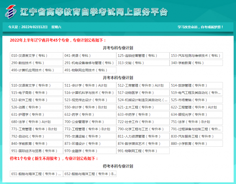Select 830-汽车服务工程（专升本）
The height and width of the screenshot is (184, 236).
click(196, 136)
